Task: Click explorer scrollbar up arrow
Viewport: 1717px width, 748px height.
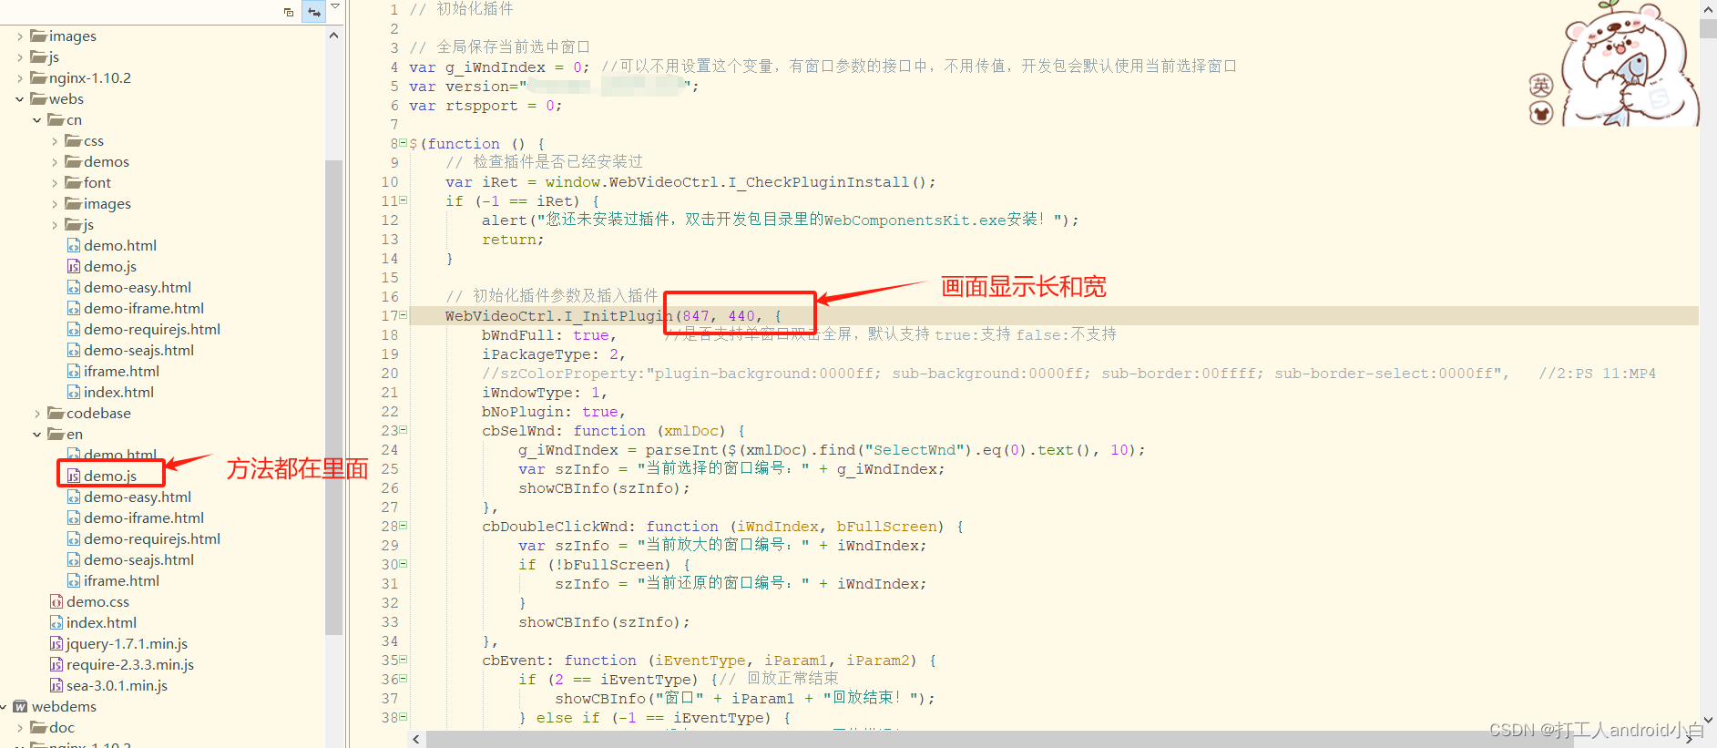Action: point(333,36)
